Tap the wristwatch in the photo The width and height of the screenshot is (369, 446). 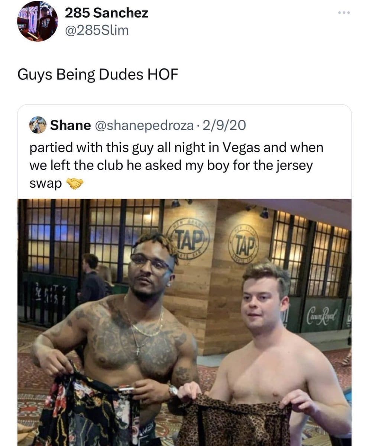pyautogui.click(x=173, y=390)
